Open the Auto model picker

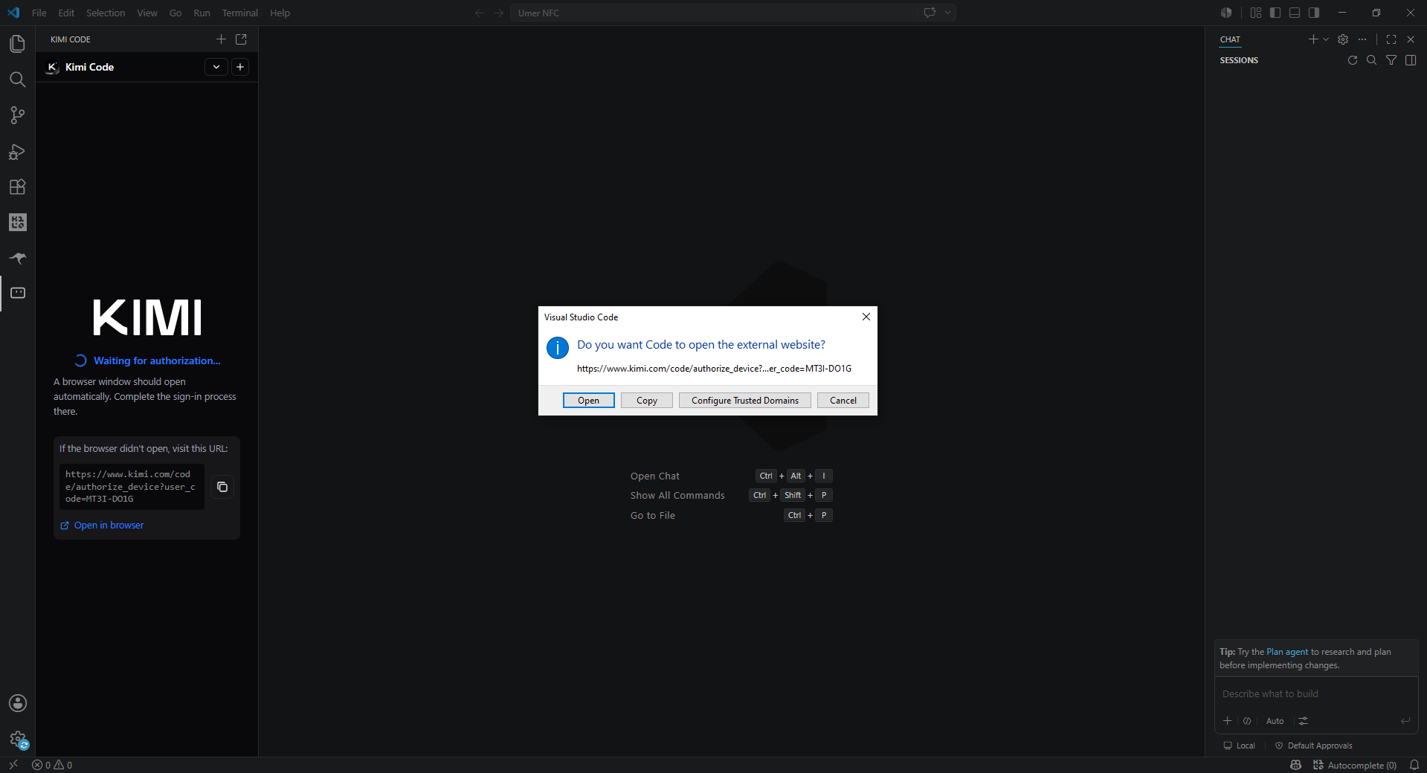(x=1275, y=721)
